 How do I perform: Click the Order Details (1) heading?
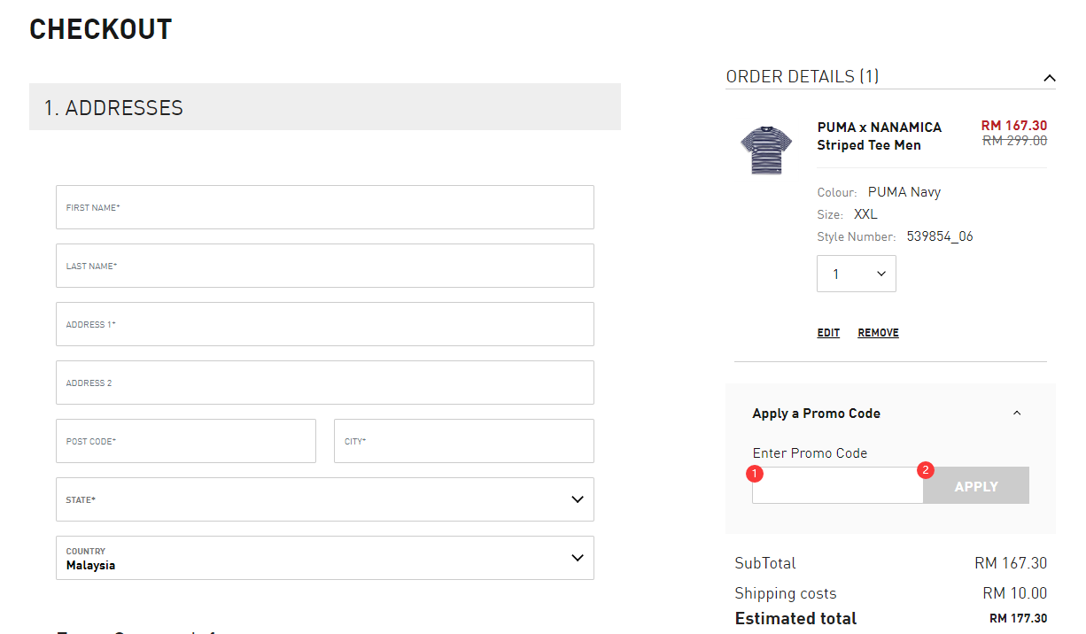tap(803, 77)
